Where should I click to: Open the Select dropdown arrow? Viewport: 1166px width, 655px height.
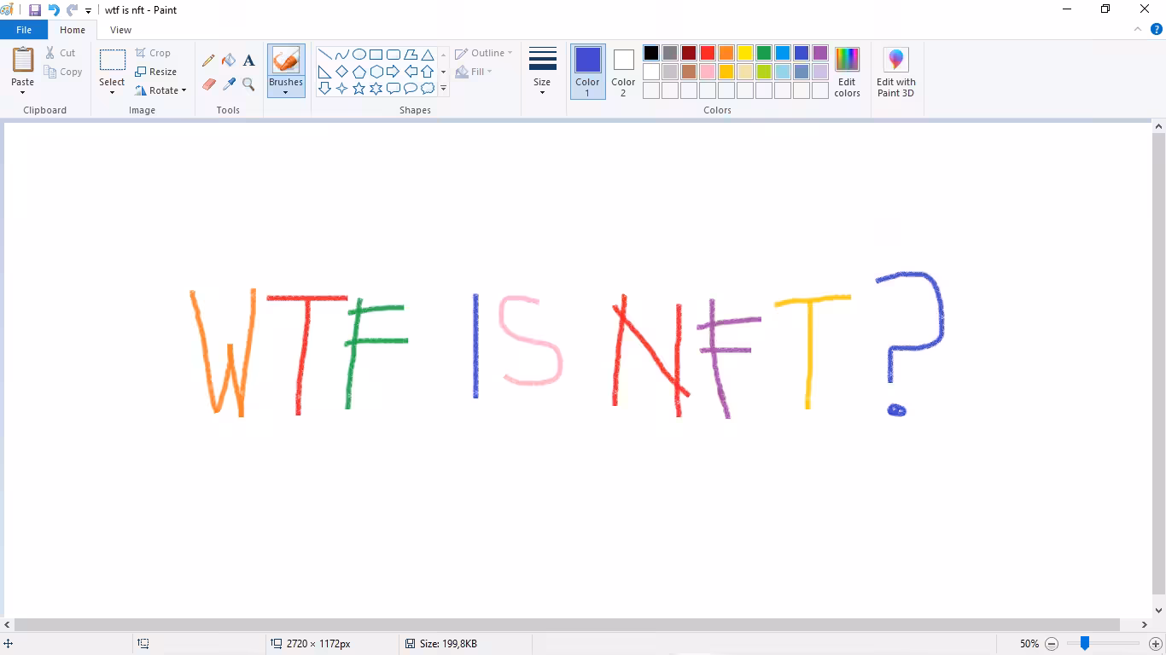click(x=112, y=92)
